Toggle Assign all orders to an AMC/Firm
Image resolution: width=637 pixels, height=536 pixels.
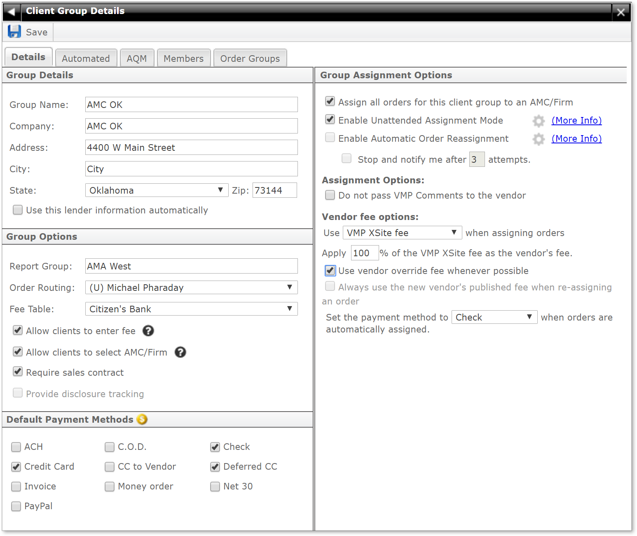coord(330,101)
